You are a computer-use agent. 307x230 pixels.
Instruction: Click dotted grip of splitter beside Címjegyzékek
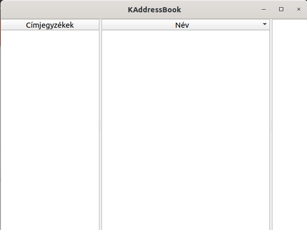(100, 126)
